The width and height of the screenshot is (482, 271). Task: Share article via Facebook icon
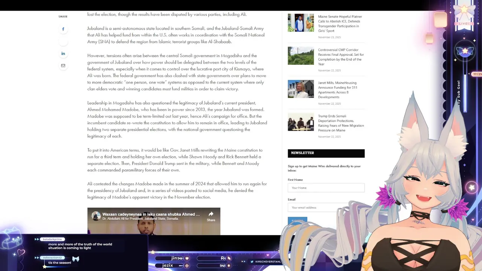coord(63,29)
